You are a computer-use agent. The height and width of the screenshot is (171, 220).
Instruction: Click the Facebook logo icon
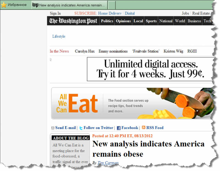tap(119, 128)
